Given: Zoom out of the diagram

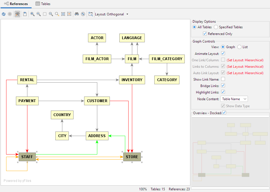Looking at the screenshot, I should coord(38,14).
